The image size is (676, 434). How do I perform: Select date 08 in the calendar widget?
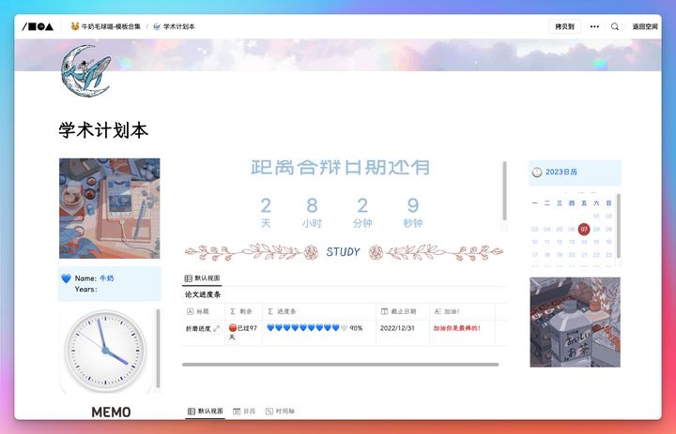pos(596,229)
